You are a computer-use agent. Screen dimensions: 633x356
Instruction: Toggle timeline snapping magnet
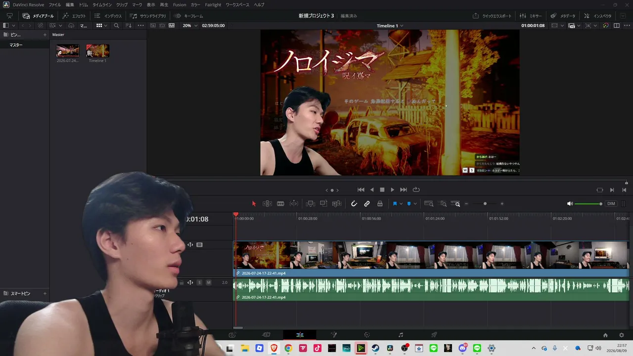point(354,204)
